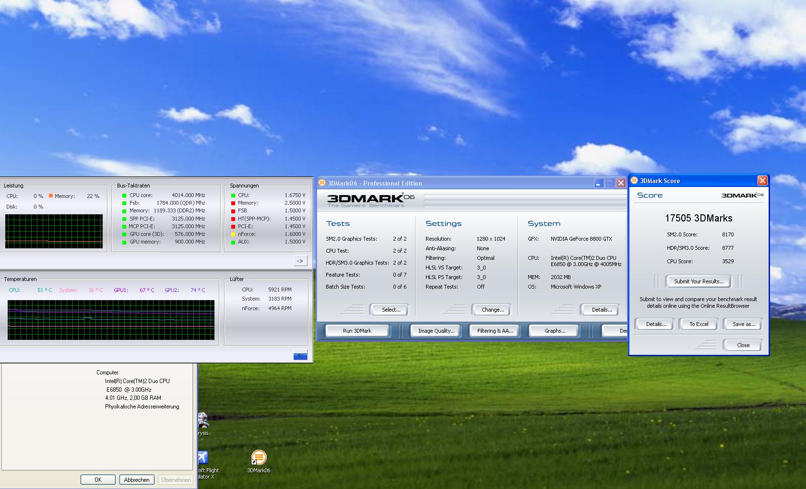The image size is (806, 489).
Task: Click the GPU2 temperature reading '74 °C'
Action: [x=198, y=290]
